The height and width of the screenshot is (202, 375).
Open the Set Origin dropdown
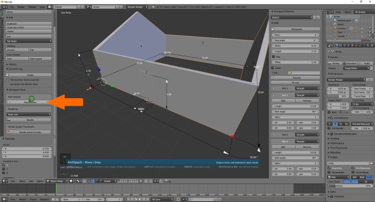(x=29, y=42)
